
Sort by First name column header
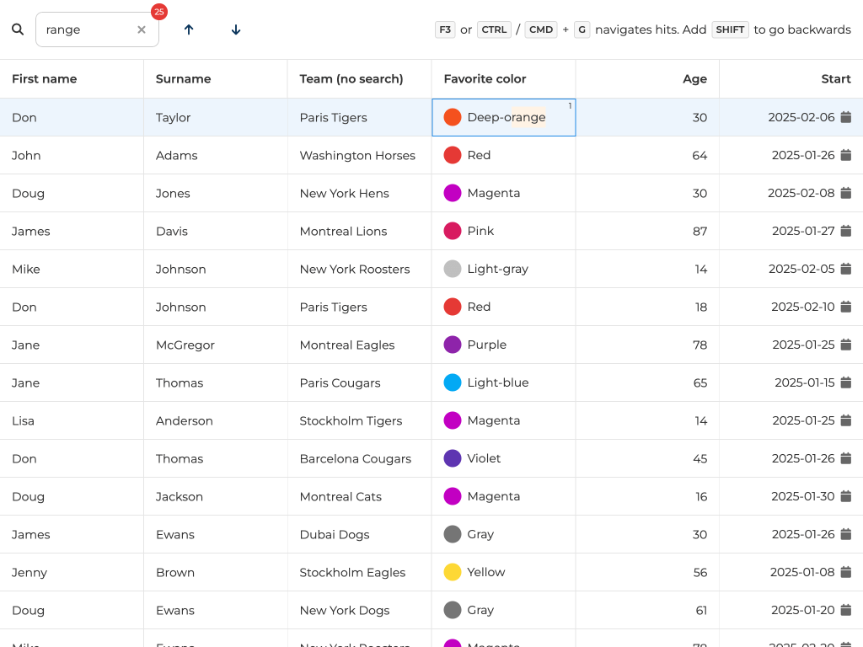click(45, 78)
